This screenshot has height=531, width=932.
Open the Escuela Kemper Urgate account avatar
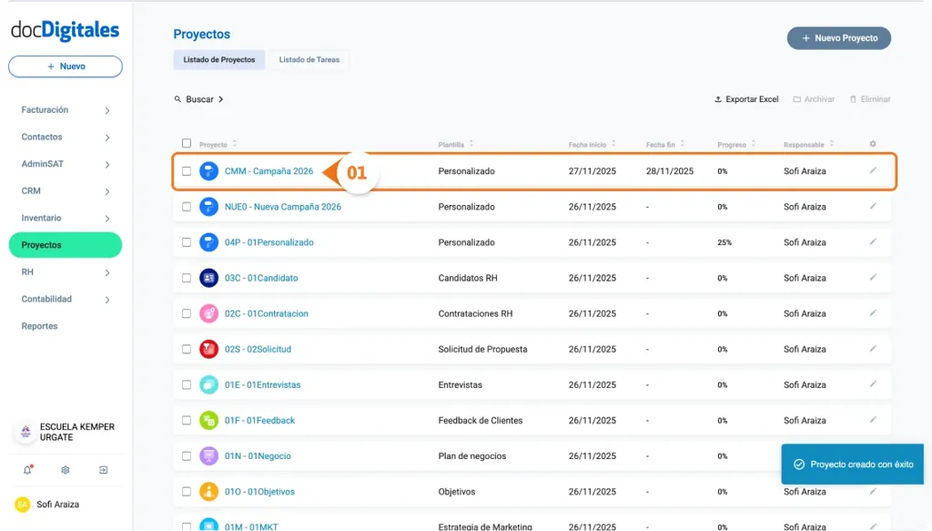tap(23, 431)
